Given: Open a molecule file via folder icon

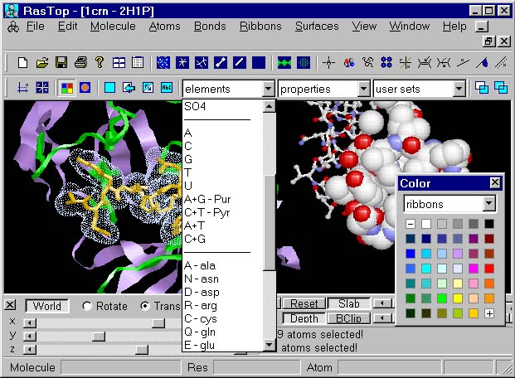Looking at the screenshot, I should click(x=42, y=62).
